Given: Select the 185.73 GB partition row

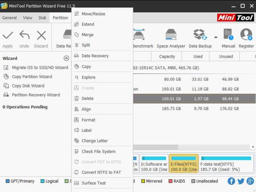Looking at the screenshot, I should click(194, 108).
